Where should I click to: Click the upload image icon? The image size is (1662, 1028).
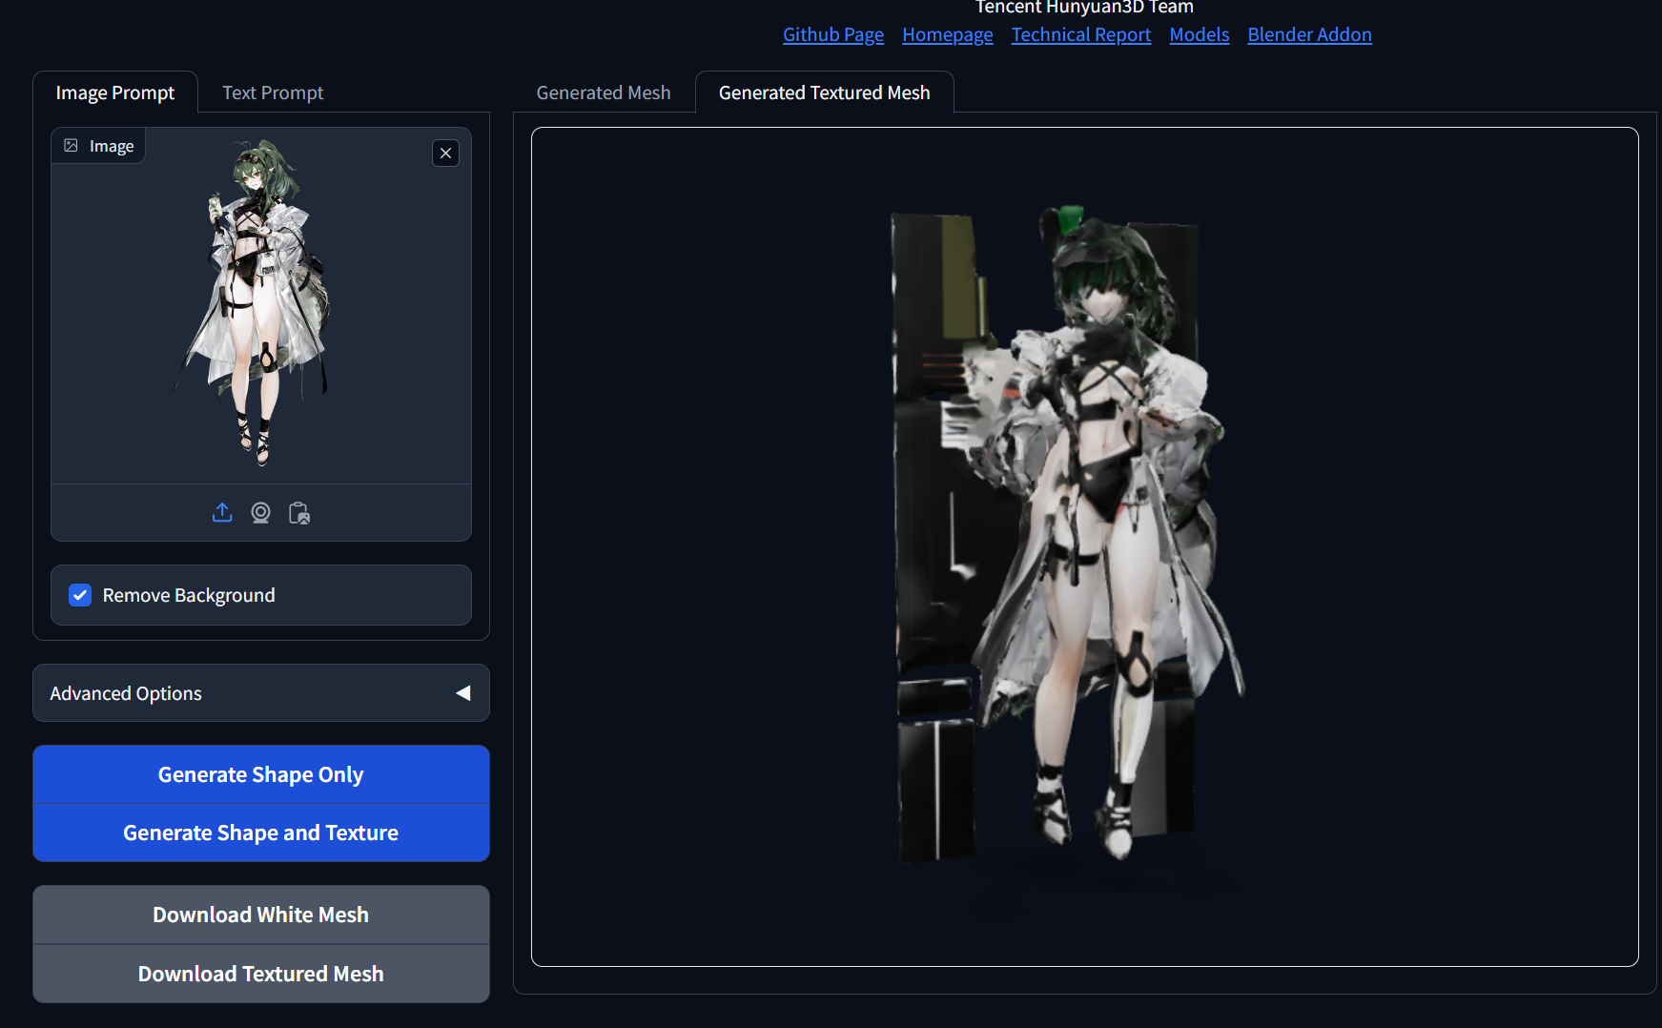(x=222, y=513)
